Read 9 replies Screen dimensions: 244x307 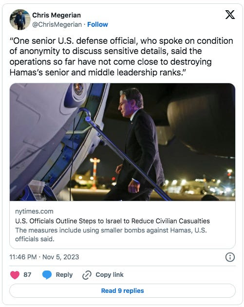tap(122, 291)
